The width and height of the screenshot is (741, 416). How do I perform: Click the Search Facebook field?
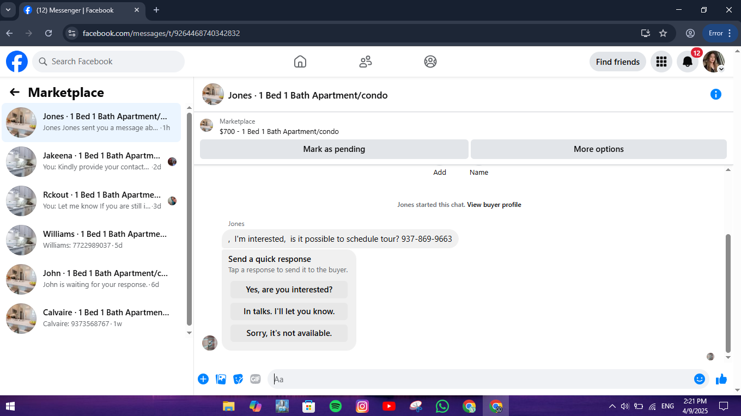(x=108, y=62)
